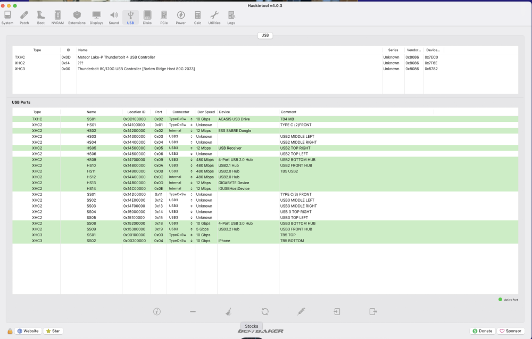532x339 pixels.
Task: Click the Donate button
Action: [x=483, y=331]
